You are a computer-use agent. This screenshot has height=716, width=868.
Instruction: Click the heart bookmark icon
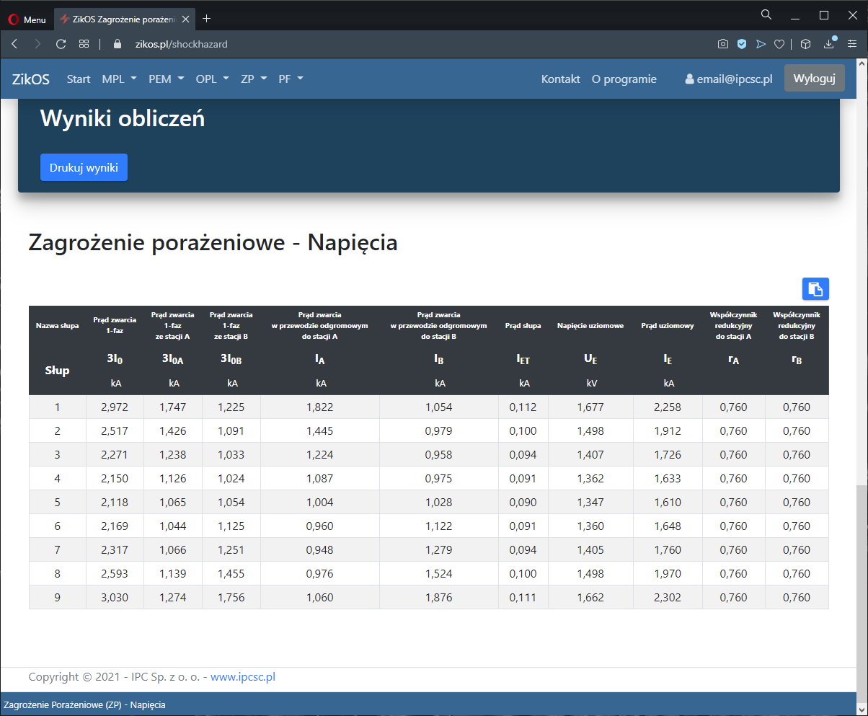779,44
